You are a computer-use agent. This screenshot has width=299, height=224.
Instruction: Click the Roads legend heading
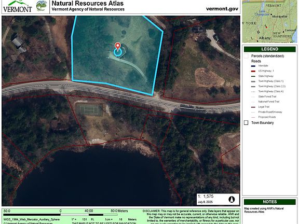(256, 61)
